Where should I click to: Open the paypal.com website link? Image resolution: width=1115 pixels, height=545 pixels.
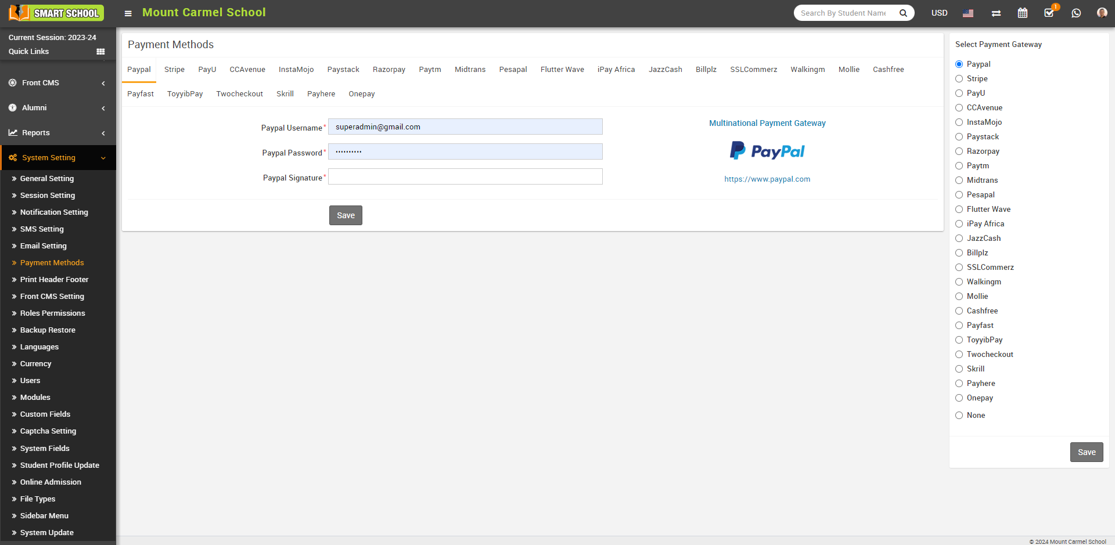click(767, 179)
